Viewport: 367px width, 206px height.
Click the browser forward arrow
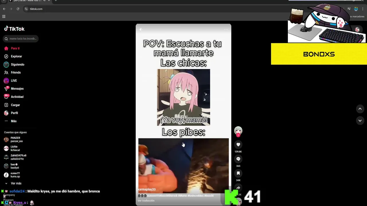point(11,9)
